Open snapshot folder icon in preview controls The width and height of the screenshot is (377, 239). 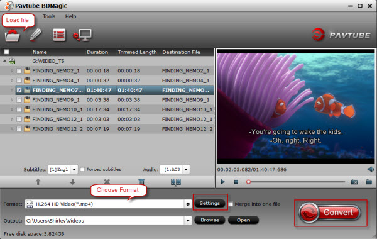click(x=369, y=182)
